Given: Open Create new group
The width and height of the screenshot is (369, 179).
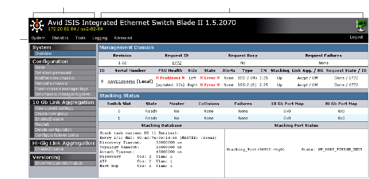Looking at the screenshot, I should (65, 114).
